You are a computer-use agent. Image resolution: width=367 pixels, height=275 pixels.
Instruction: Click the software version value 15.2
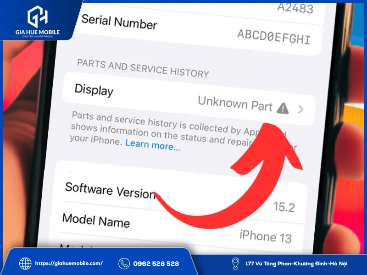284,207
